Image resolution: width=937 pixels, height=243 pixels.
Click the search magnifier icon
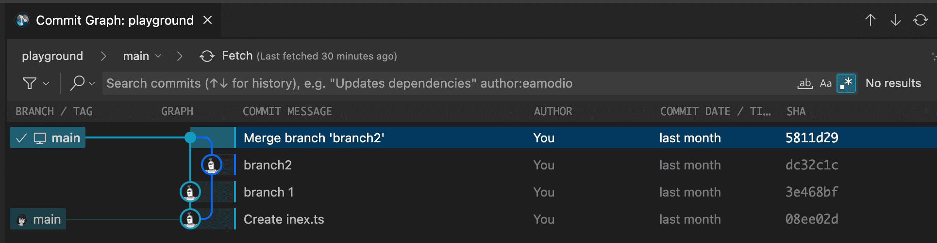77,83
